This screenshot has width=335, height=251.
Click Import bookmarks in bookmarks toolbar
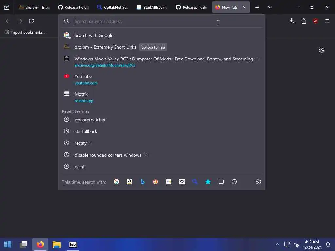[x=25, y=32]
